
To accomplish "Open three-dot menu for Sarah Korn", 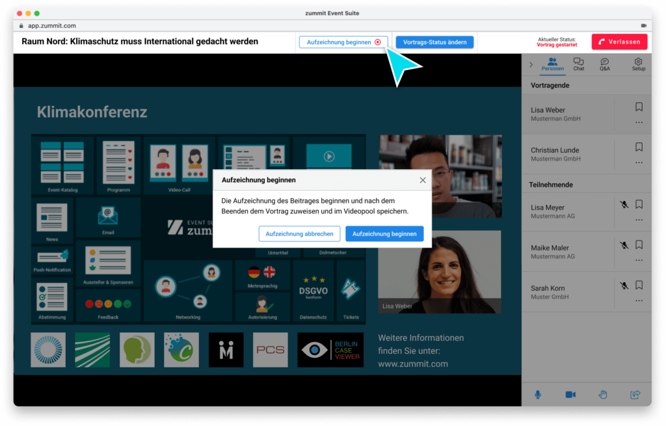I will 639,300.
